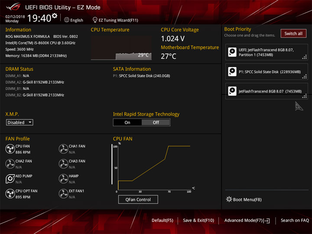Click the BIOS Ver. 0802 text
Viewport: 312px width, 234px height.
pos(65,36)
